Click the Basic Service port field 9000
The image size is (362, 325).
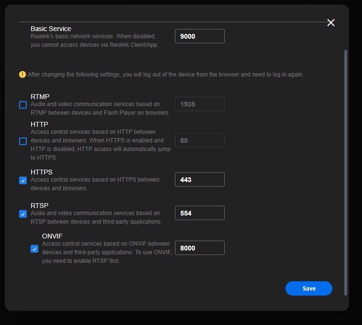[199, 36]
